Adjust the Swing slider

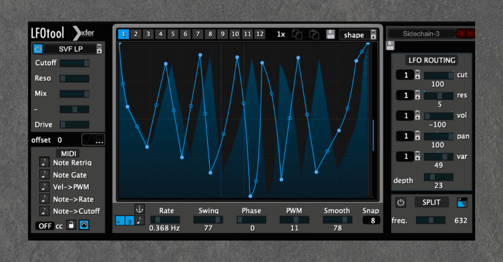click(208, 220)
